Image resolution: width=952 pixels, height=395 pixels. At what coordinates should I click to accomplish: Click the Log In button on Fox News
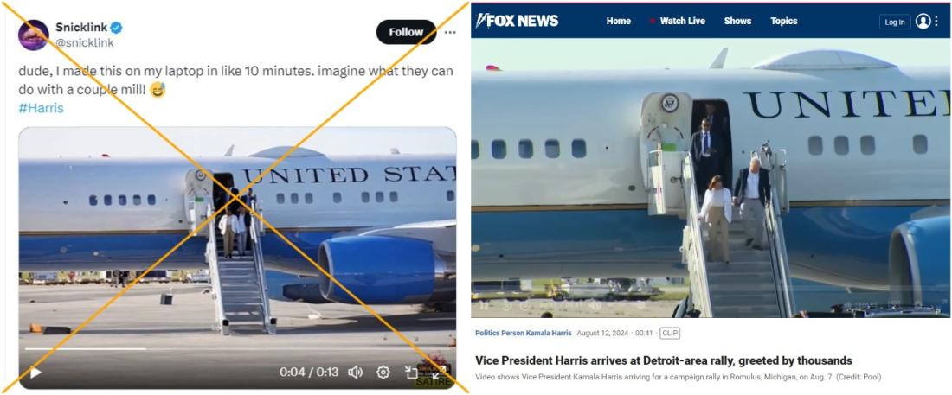click(x=895, y=22)
